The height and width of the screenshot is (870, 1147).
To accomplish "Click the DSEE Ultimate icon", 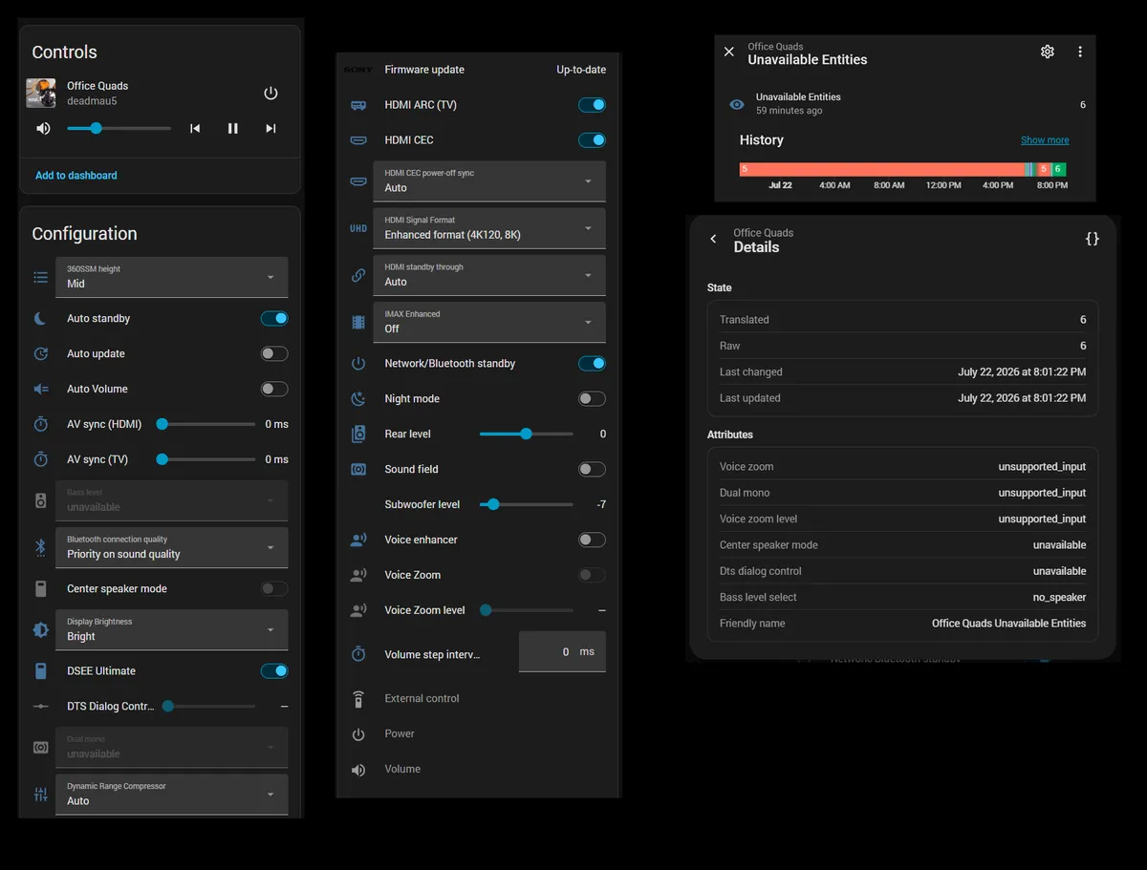I will 40,670.
